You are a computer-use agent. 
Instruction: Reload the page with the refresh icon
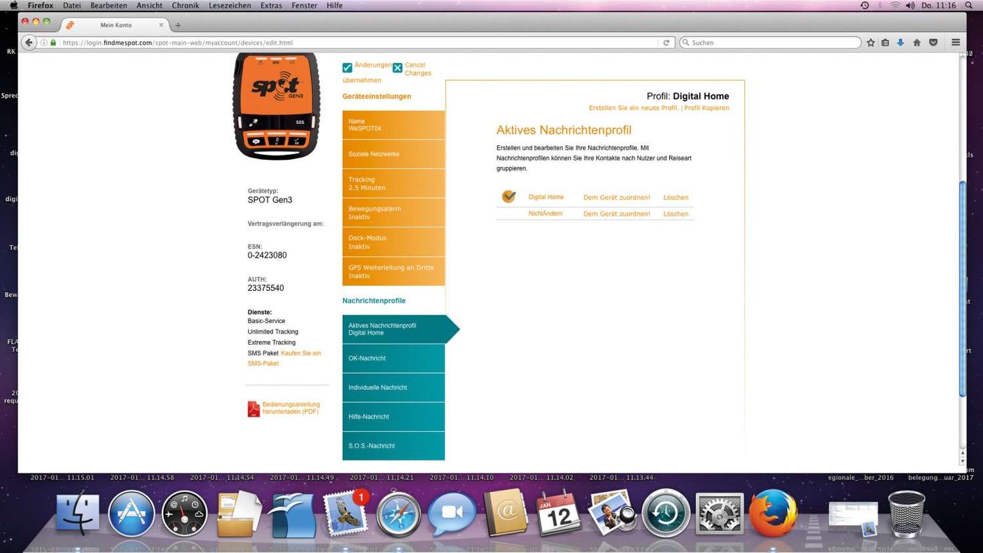click(x=666, y=43)
